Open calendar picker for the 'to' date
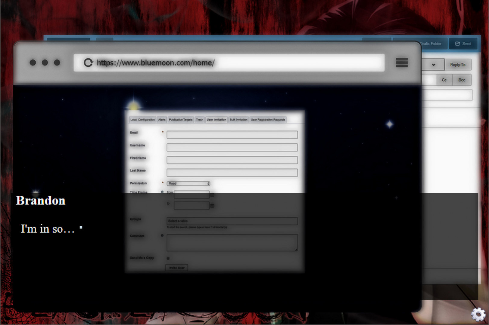 point(212,206)
